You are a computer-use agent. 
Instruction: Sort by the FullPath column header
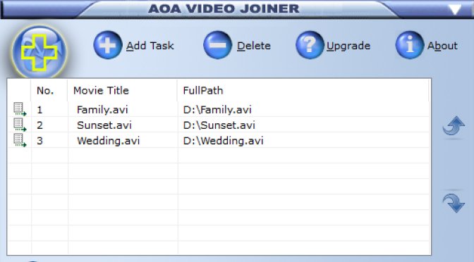click(x=203, y=91)
